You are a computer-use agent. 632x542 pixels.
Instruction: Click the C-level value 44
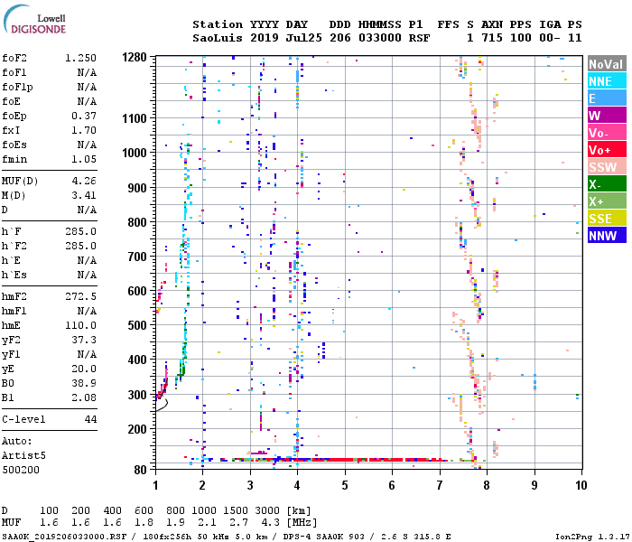90,419
